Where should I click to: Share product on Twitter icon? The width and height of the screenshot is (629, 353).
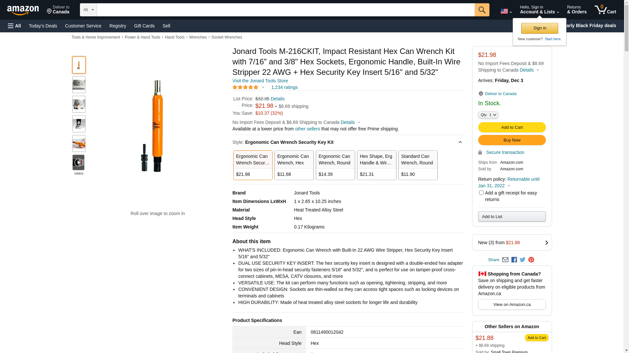click(523, 260)
